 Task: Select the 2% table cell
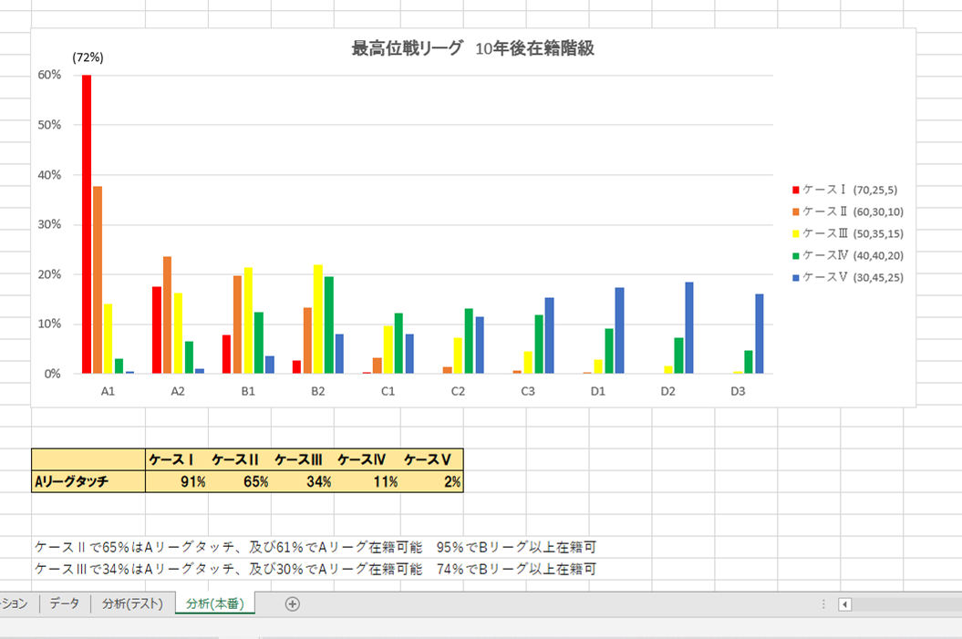click(x=432, y=481)
